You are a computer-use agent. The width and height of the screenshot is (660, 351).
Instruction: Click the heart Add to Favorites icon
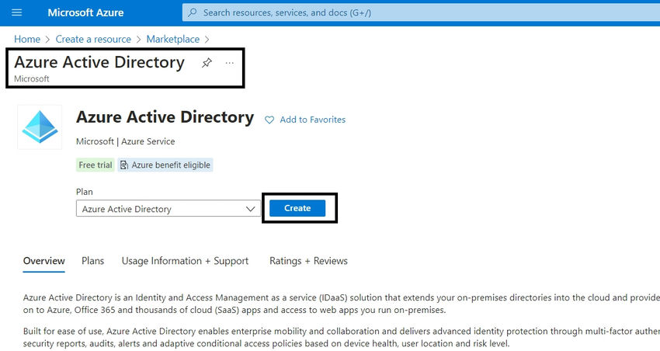(269, 120)
